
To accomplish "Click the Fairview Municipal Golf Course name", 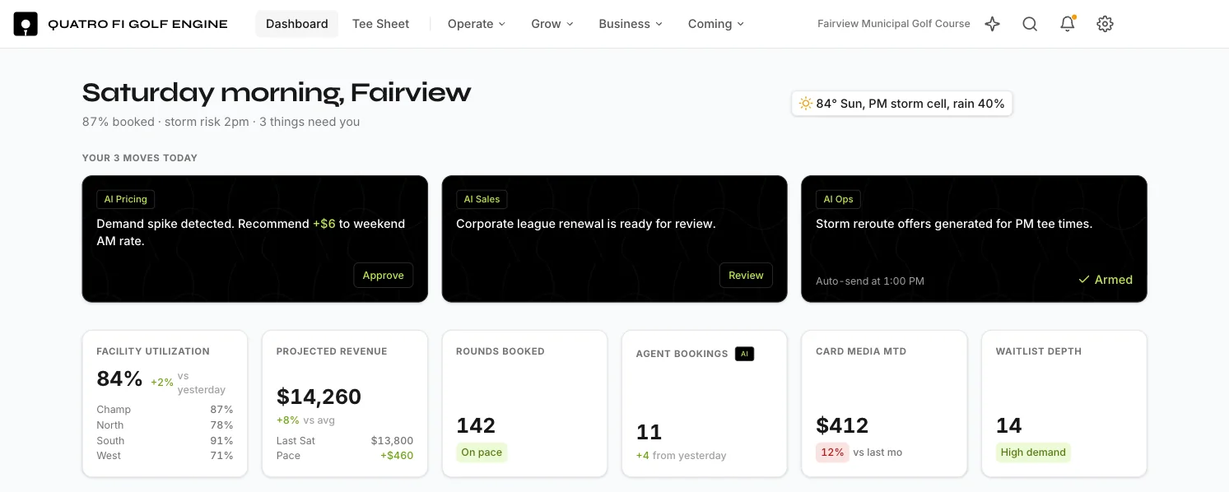I will [894, 24].
